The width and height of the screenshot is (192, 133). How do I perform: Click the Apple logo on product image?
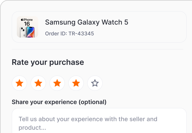pyautogui.click(x=22, y=20)
